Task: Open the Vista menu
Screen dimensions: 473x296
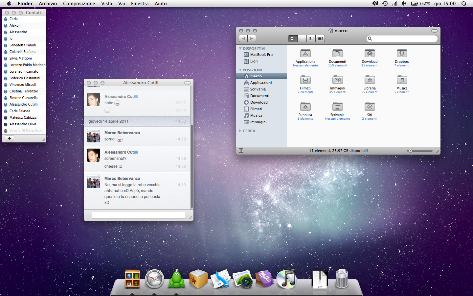Action: [x=107, y=4]
